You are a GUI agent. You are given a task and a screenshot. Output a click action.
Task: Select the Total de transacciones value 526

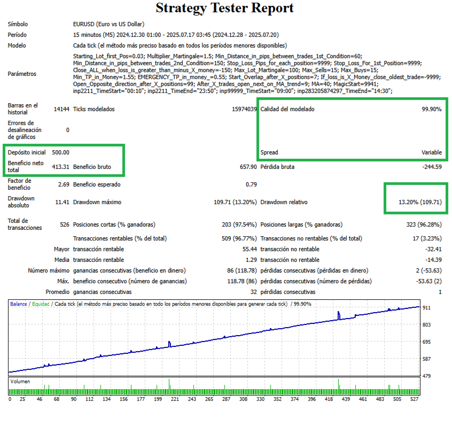pyautogui.click(x=65, y=224)
